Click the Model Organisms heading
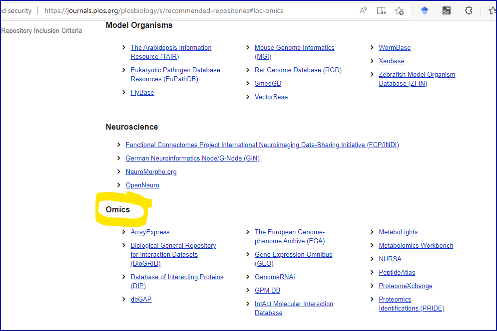Image resolution: width=497 pixels, height=331 pixels. coord(139,25)
